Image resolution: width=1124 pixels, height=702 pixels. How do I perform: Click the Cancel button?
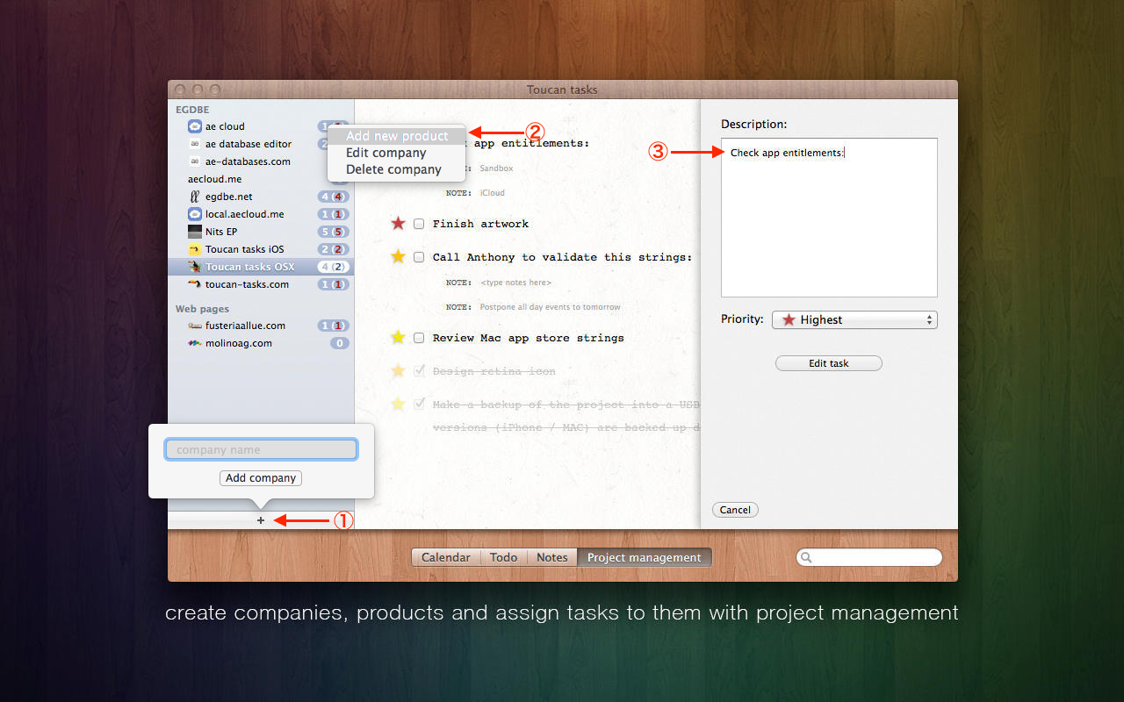tap(735, 510)
